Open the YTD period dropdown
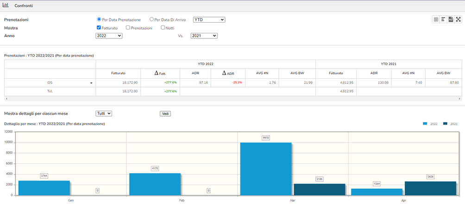The height and width of the screenshot is (206, 465). coord(209,19)
